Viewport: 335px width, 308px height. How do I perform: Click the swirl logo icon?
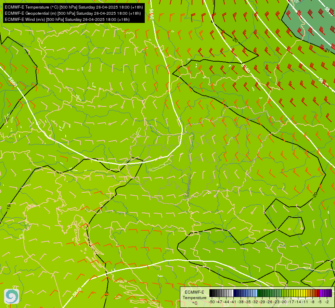[12, 296]
